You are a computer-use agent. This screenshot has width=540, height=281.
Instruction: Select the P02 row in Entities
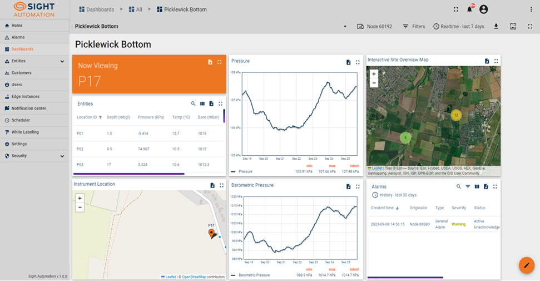click(x=148, y=149)
